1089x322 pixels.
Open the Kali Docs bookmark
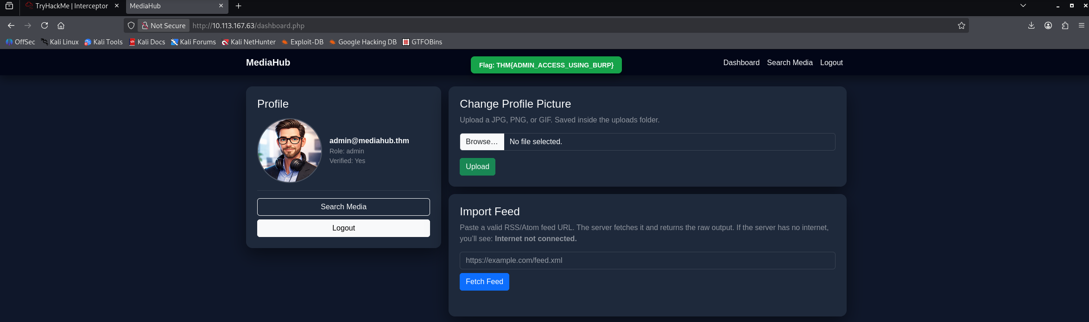(147, 42)
